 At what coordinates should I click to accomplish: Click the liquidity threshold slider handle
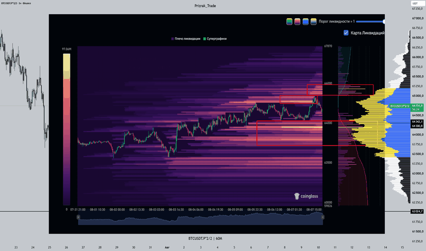tap(383, 21)
